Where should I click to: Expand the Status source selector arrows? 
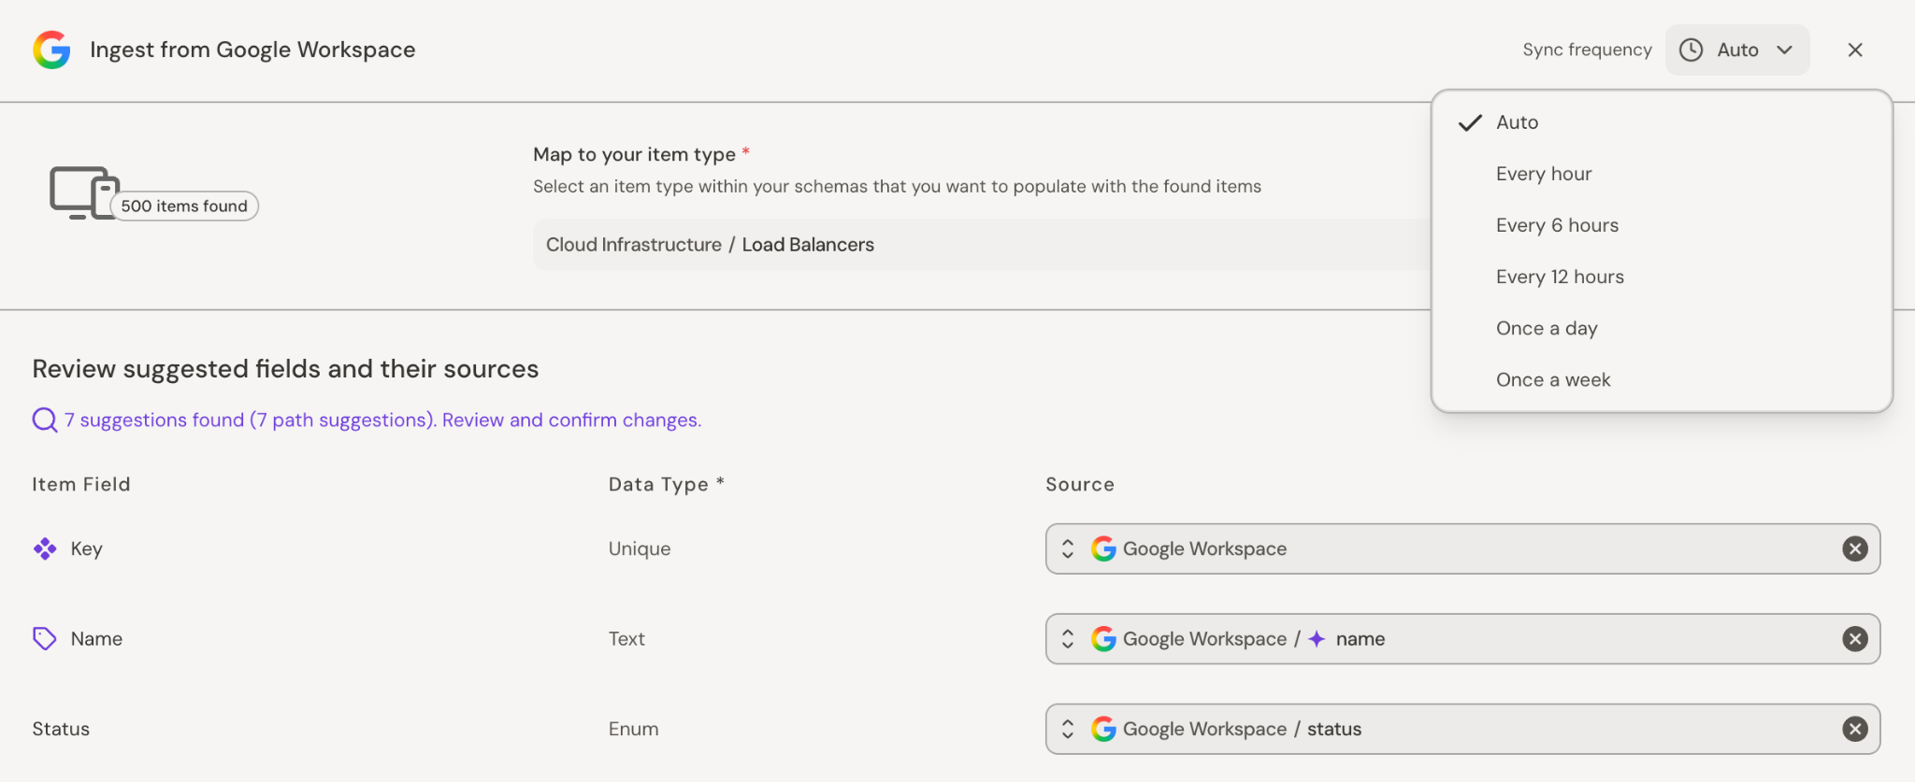click(x=1068, y=729)
